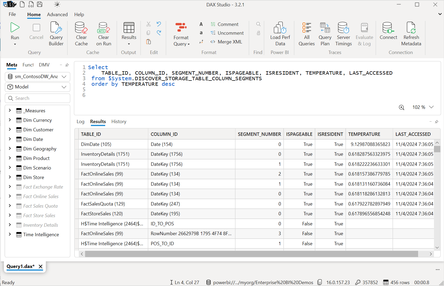
Task: Open the Query Builder tool
Action: (x=56, y=34)
